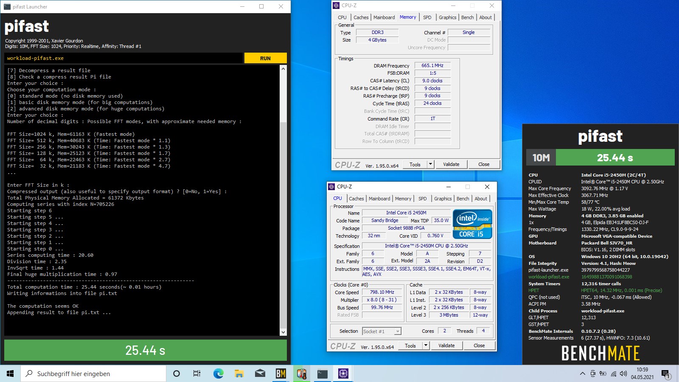Open About tab in lower CPU-Z window
Viewport: 679px width, 382px height.
[x=481, y=199]
